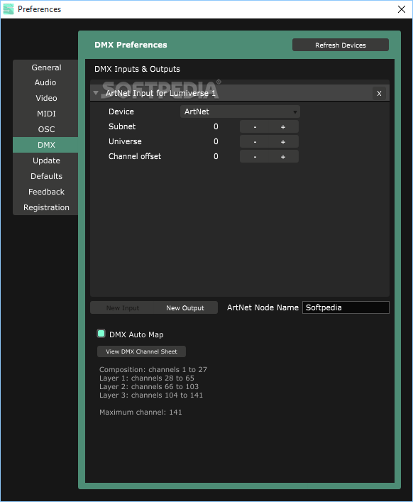
Task: Add a New Output
Action: [185, 308]
